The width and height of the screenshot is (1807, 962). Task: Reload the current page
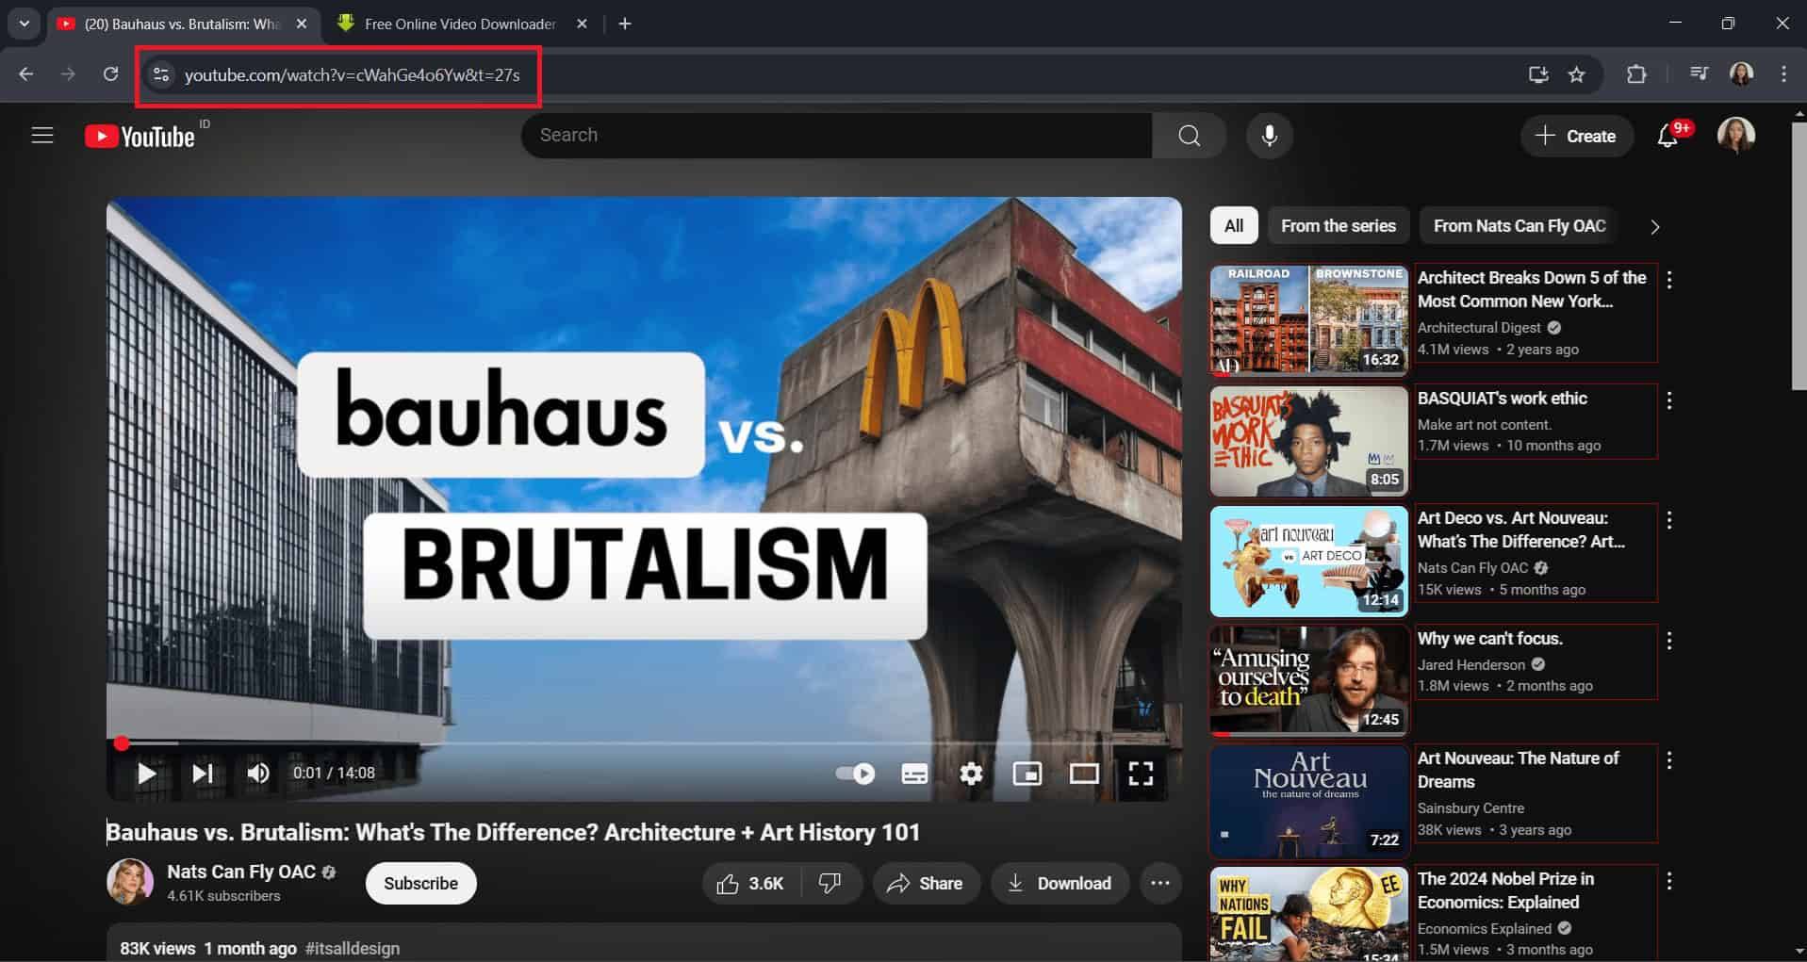point(110,74)
